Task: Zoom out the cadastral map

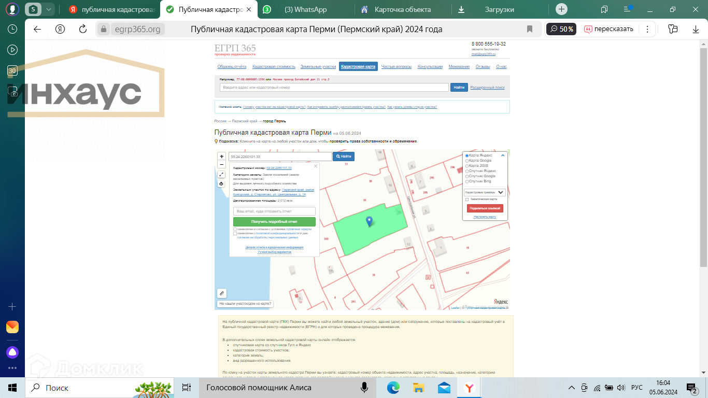Action: [222, 164]
